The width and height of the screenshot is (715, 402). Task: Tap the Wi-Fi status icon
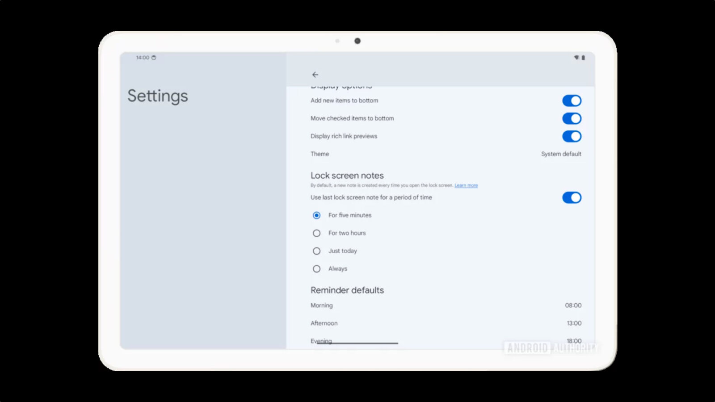[576, 58]
